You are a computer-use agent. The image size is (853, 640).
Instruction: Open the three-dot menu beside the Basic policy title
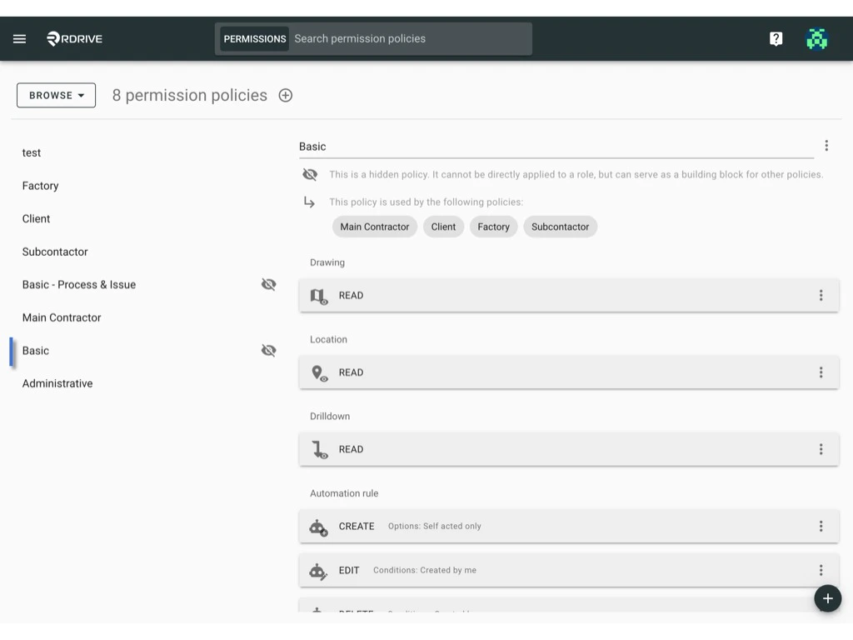pos(826,145)
